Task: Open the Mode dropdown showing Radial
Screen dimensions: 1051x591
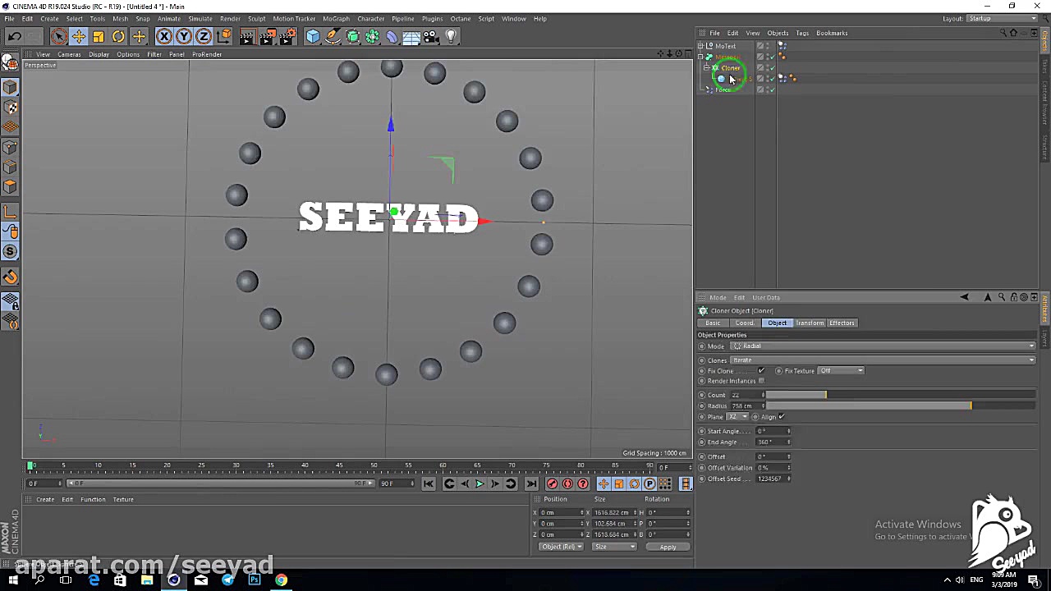Action: pyautogui.click(x=883, y=346)
